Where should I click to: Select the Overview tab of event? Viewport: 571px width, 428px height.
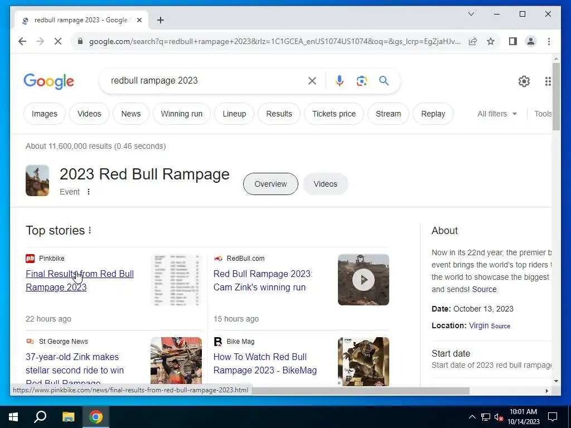[x=270, y=184]
